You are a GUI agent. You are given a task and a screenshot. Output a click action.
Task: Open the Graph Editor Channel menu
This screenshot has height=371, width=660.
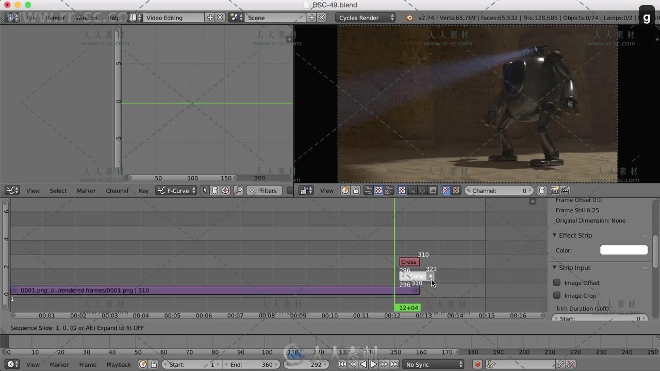click(117, 191)
